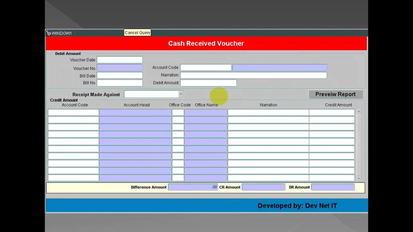The width and height of the screenshot is (413, 232).
Task: Click first row Credit Amount cell
Action: pos(332,112)
